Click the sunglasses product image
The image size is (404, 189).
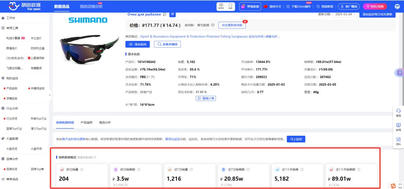pos(89,49)
